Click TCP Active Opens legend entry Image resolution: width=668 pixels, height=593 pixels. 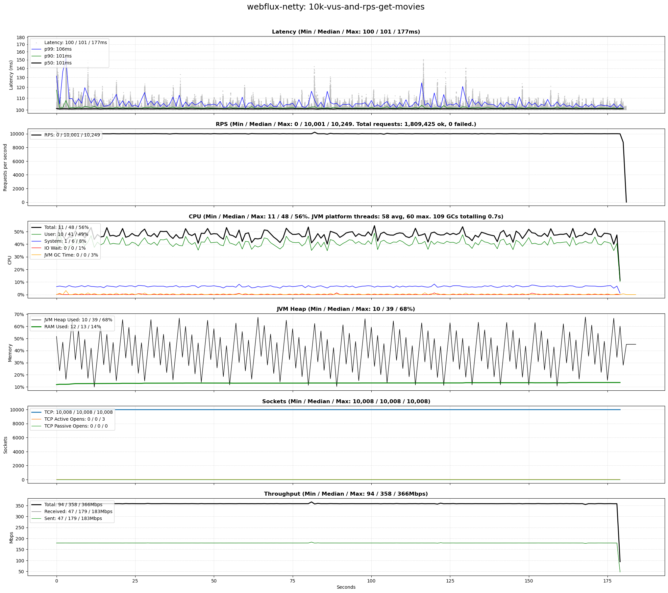point(74,419)
